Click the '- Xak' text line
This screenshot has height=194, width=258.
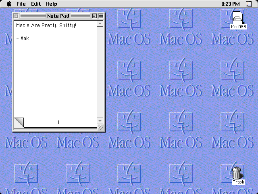pyautogui.click(x=23, y=38)
